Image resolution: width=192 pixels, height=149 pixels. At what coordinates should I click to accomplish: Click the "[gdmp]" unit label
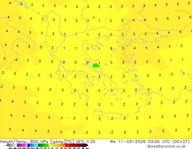click(x=58, y=142)
